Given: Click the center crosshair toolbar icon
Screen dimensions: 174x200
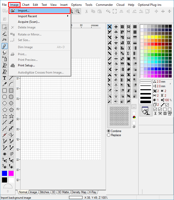Looking at the screenshot, I should point(156,11).
